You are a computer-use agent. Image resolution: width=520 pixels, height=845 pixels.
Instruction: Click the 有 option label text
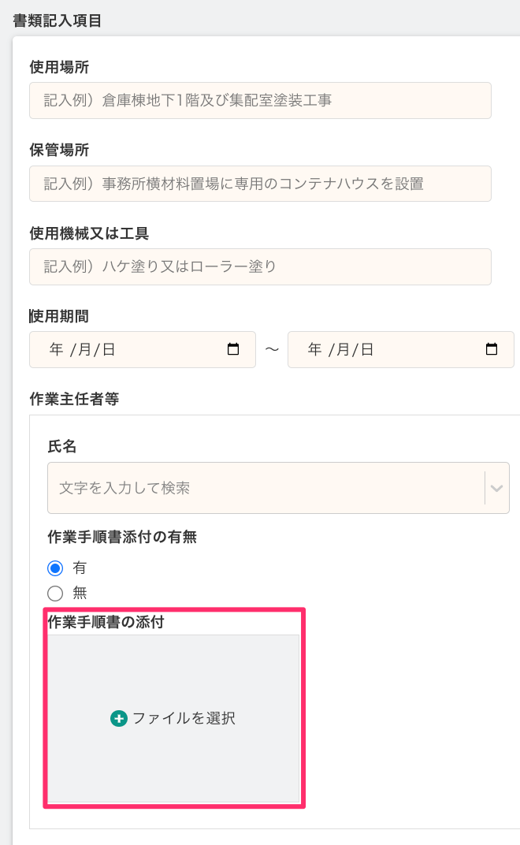(80, 568)
